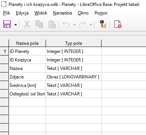This screenshot has width=146, height=135.
Task: Open the Save dropdown arrow
Action: (16, 25)
